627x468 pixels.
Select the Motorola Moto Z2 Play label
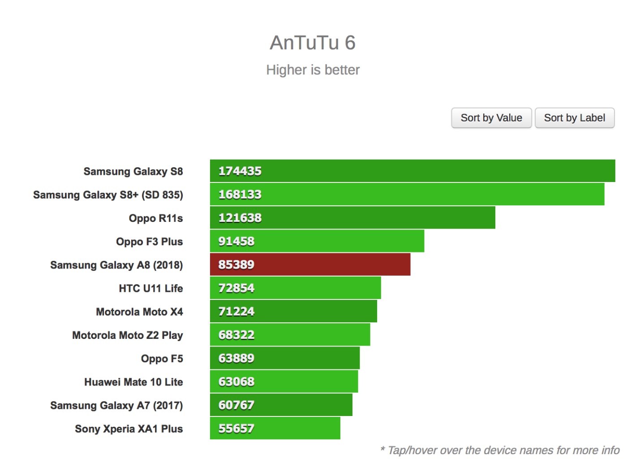(x=128, y=335)
